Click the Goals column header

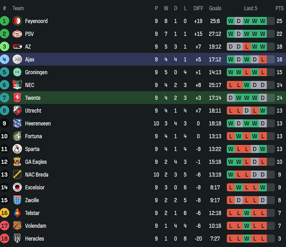tap(215, 8)
